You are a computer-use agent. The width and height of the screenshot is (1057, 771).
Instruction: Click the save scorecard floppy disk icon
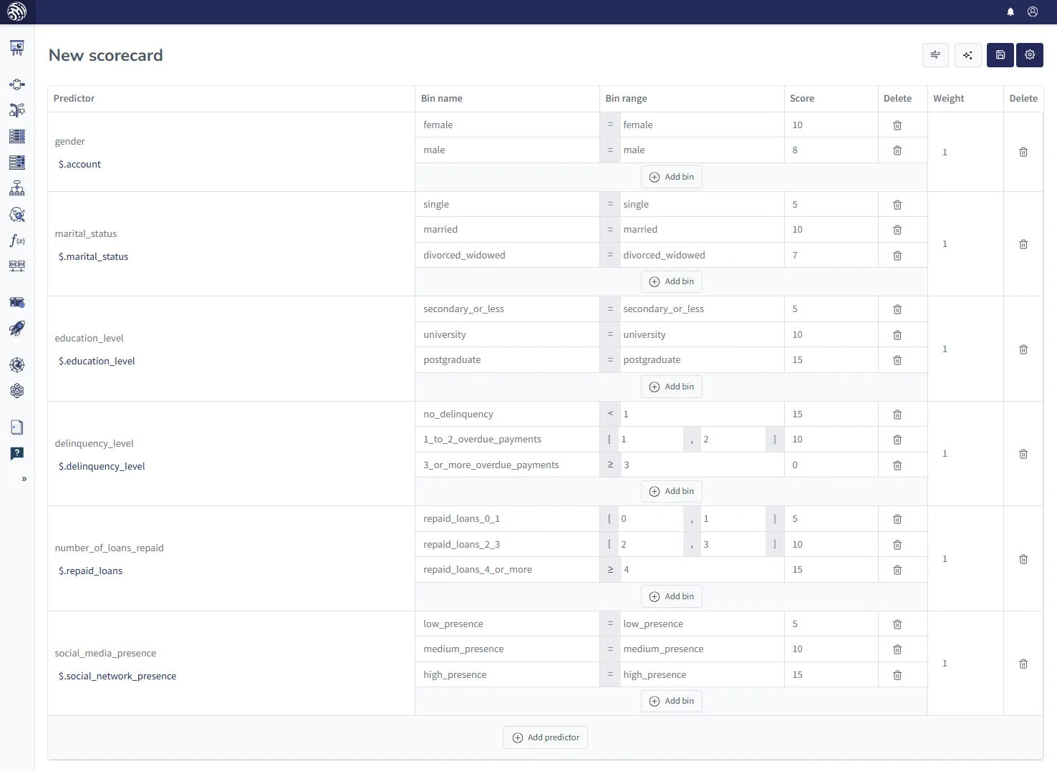pyautogui.click(x=1000, y=55)
